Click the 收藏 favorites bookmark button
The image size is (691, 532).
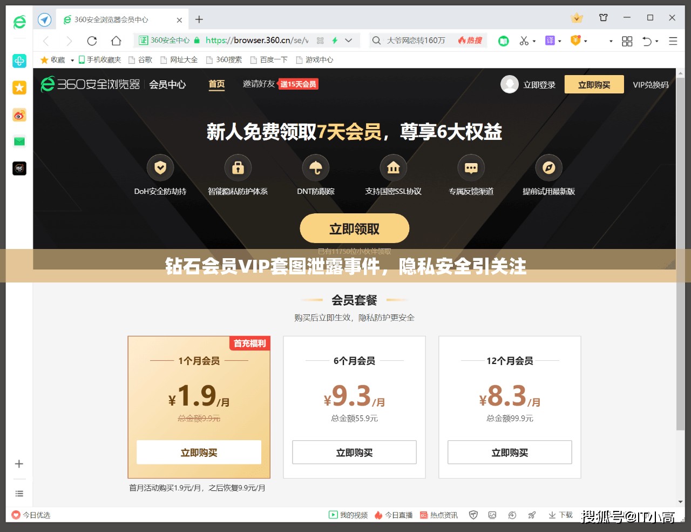[53, 60]
